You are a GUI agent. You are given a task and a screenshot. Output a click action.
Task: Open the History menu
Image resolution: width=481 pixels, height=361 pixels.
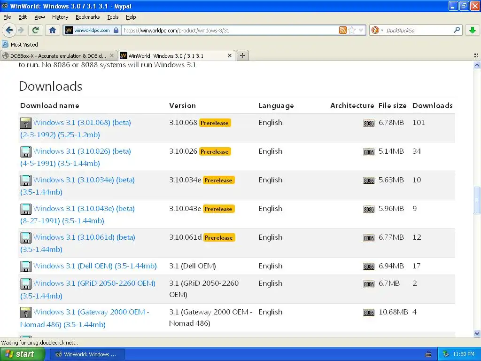point(60,17)
